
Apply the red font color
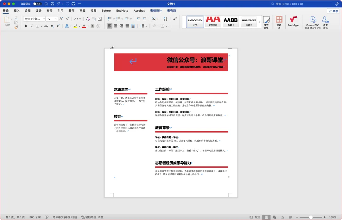point(84,26)
